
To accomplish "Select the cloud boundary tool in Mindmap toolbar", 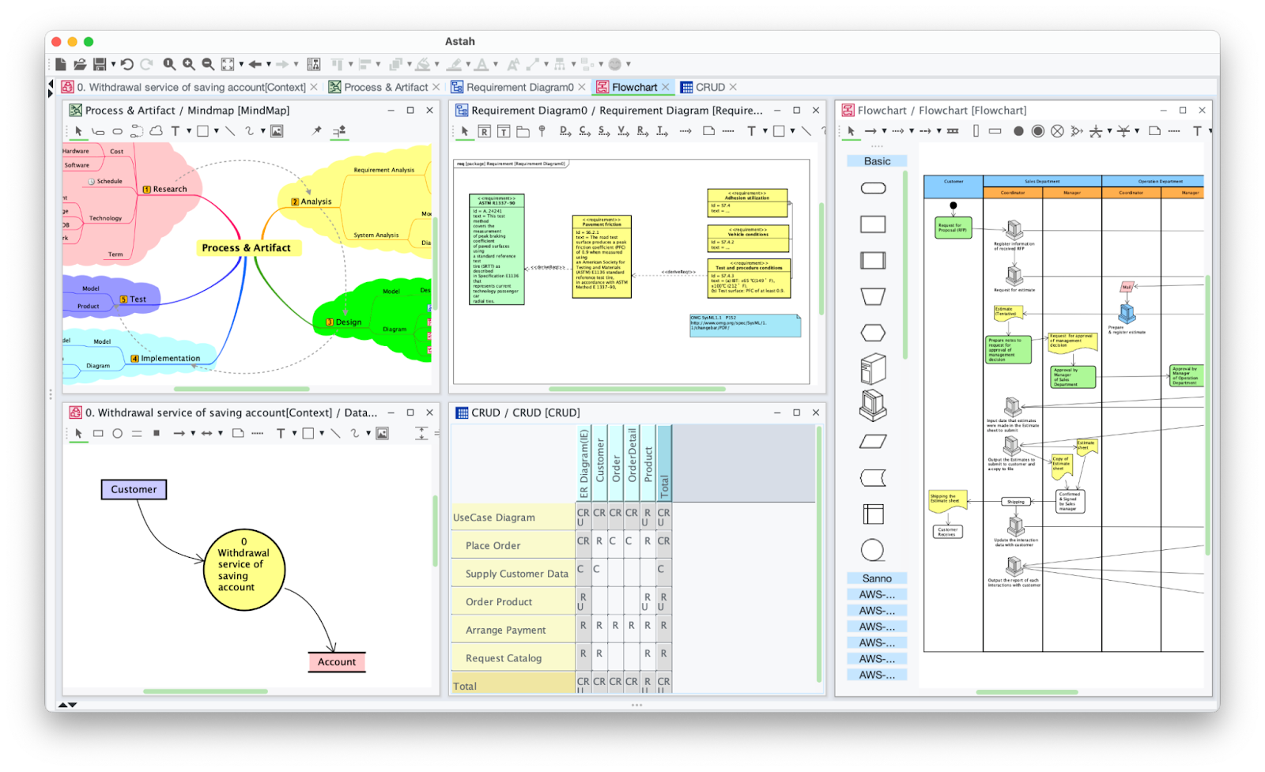I will click(156, 131).
